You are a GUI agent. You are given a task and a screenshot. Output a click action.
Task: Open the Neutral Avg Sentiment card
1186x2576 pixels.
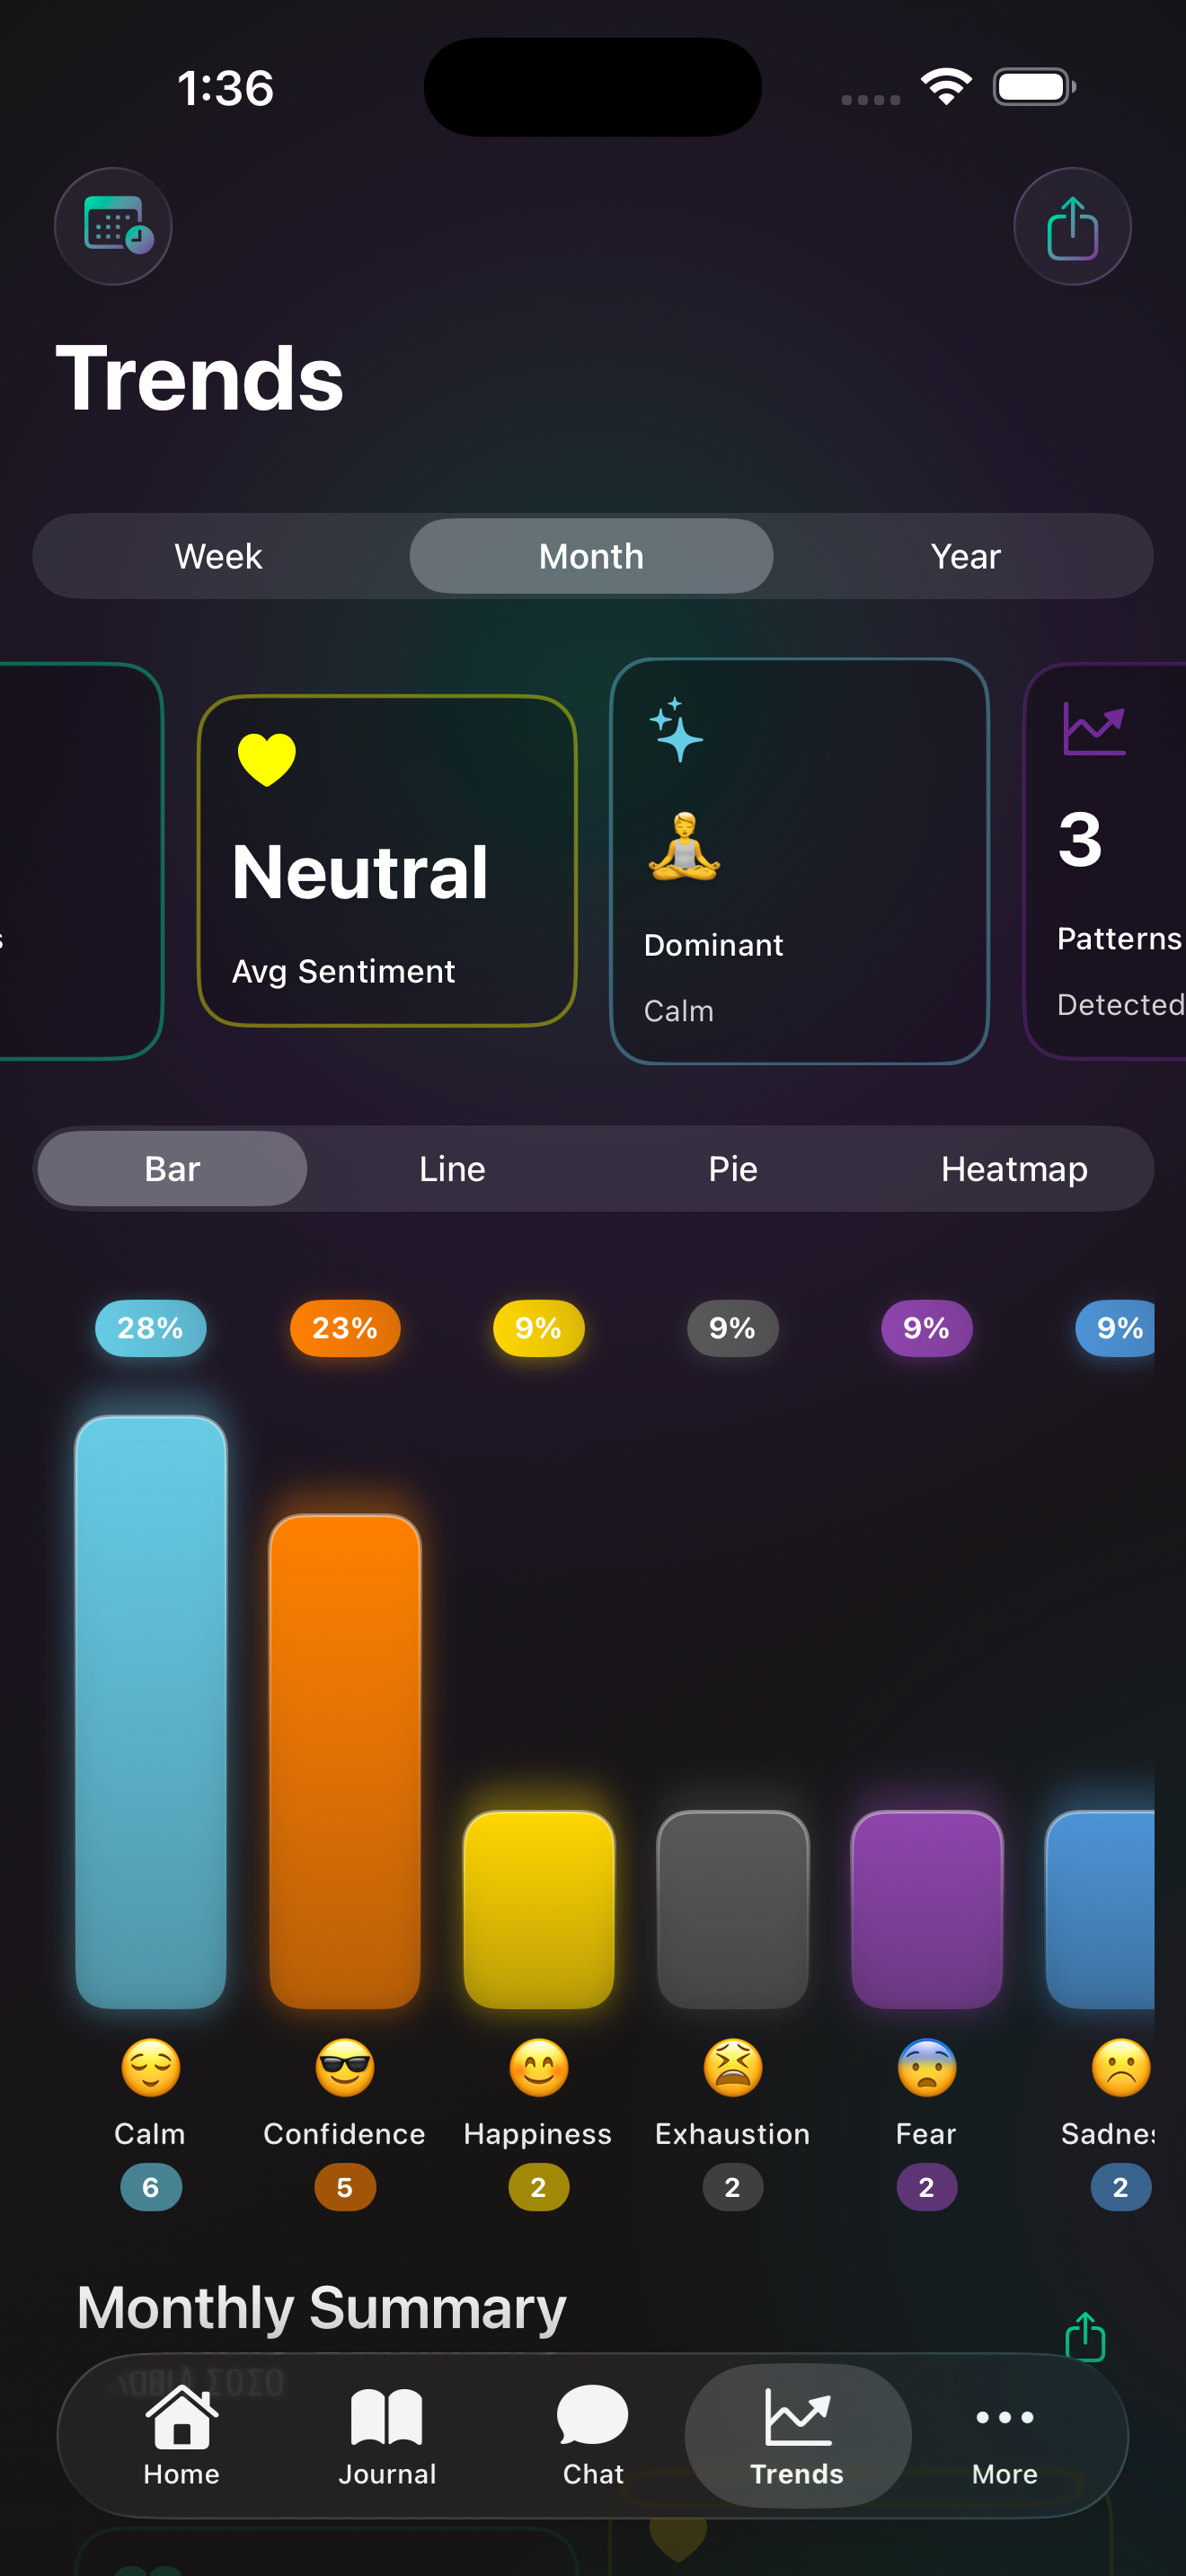coord(387,860)
